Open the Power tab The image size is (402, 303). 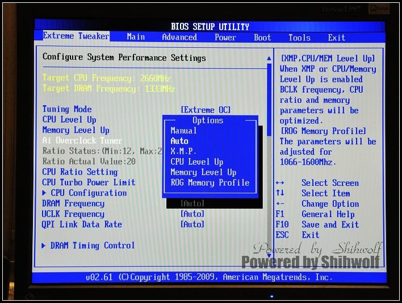click(225, 38)
